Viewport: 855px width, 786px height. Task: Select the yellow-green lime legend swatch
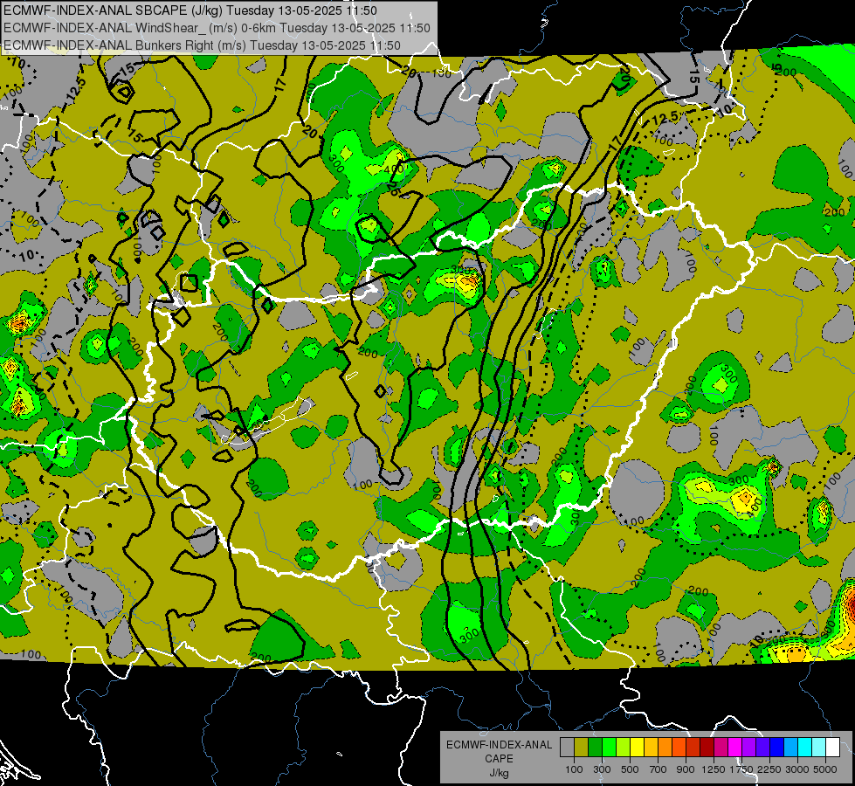(x=623, y=748)
